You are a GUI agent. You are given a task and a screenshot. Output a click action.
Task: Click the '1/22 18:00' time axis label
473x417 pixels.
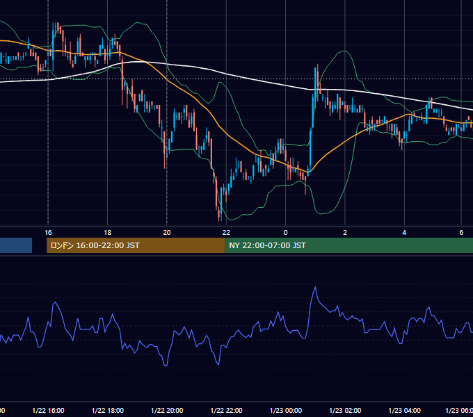(x=108, y=410)
